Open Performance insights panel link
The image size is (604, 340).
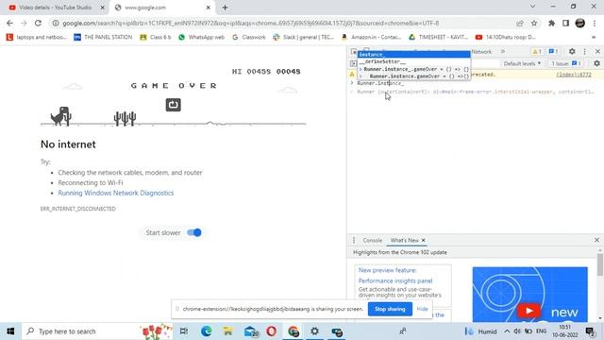[395, 280]
